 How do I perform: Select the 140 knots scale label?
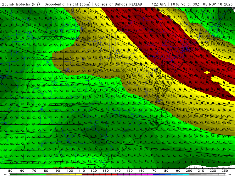[117, 171]
